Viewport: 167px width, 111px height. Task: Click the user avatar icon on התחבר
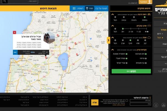[150, 2]
